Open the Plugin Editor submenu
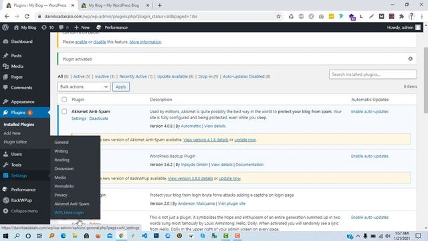This screenshot has width=428, height=241. [15, 142]
